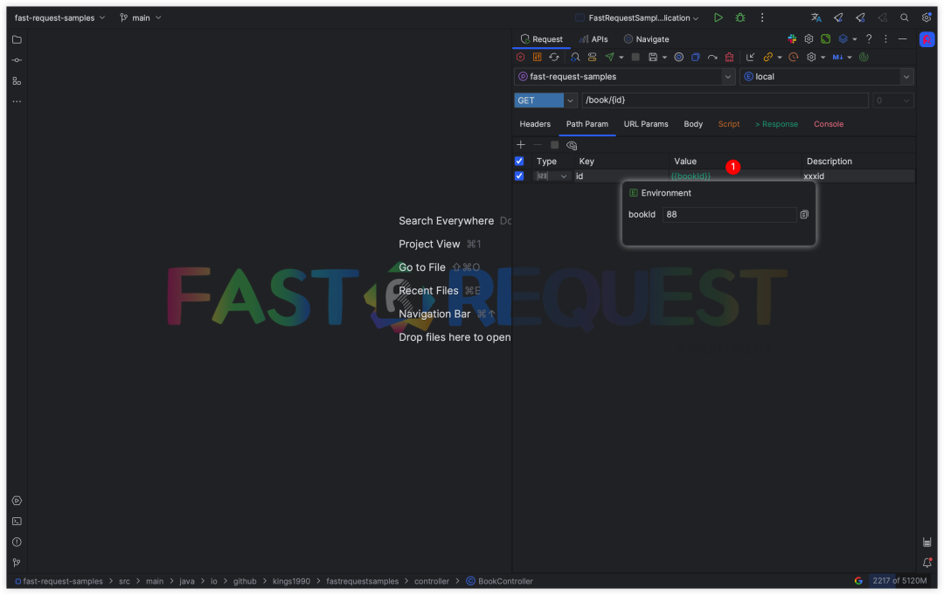Expand the send request options arrow
Screen dimensions: 944x595
point(621,58)
